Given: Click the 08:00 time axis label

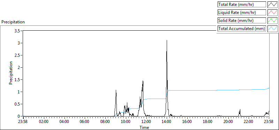Looking at the screenshot, I should (x=106, y=122).
